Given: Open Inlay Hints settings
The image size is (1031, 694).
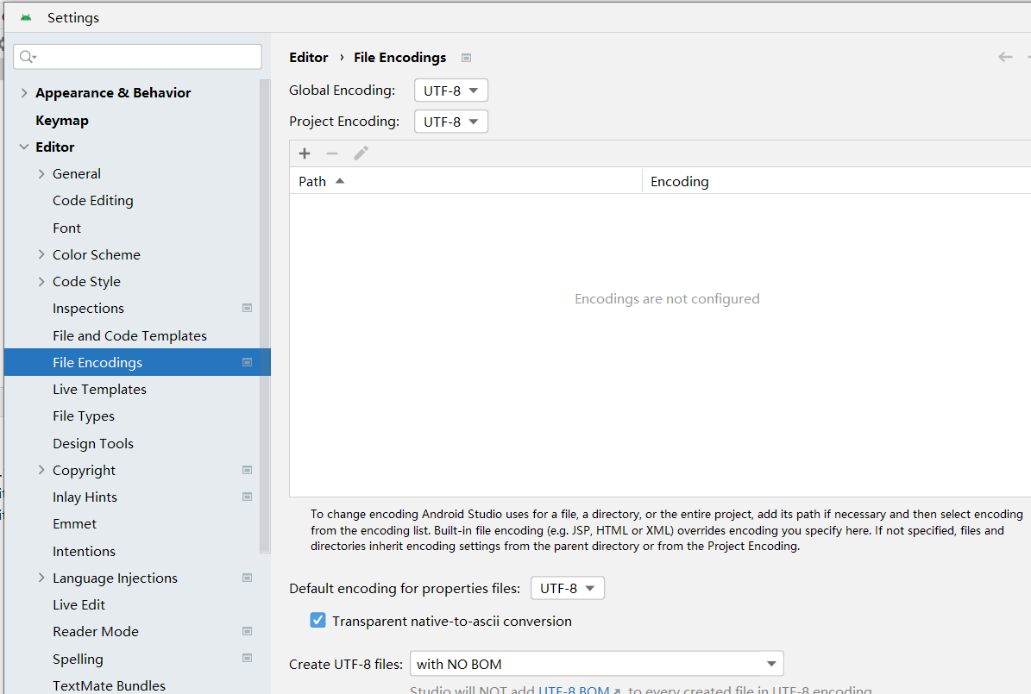Looking at the screenshot, I should tap(85, 497).
